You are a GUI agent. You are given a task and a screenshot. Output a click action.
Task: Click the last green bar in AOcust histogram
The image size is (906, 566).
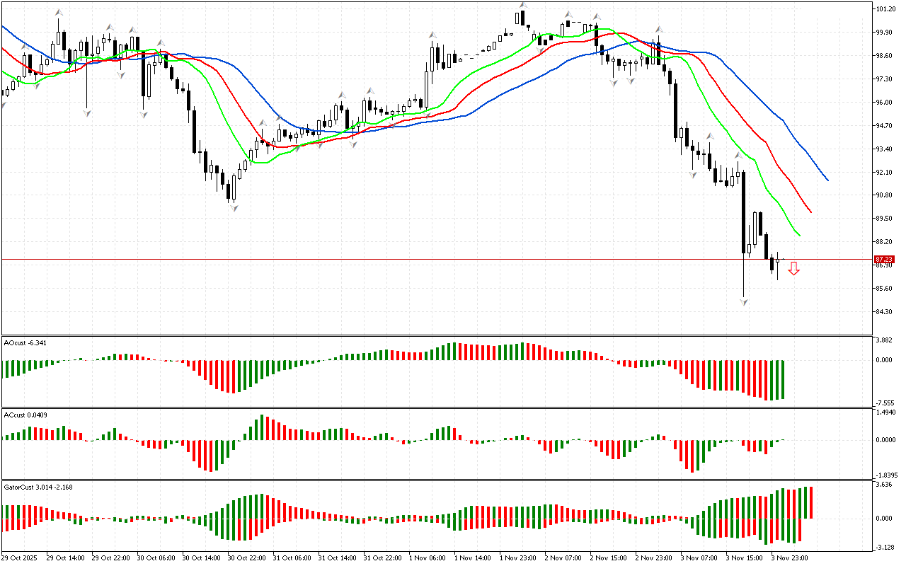[x=783, y=379]
